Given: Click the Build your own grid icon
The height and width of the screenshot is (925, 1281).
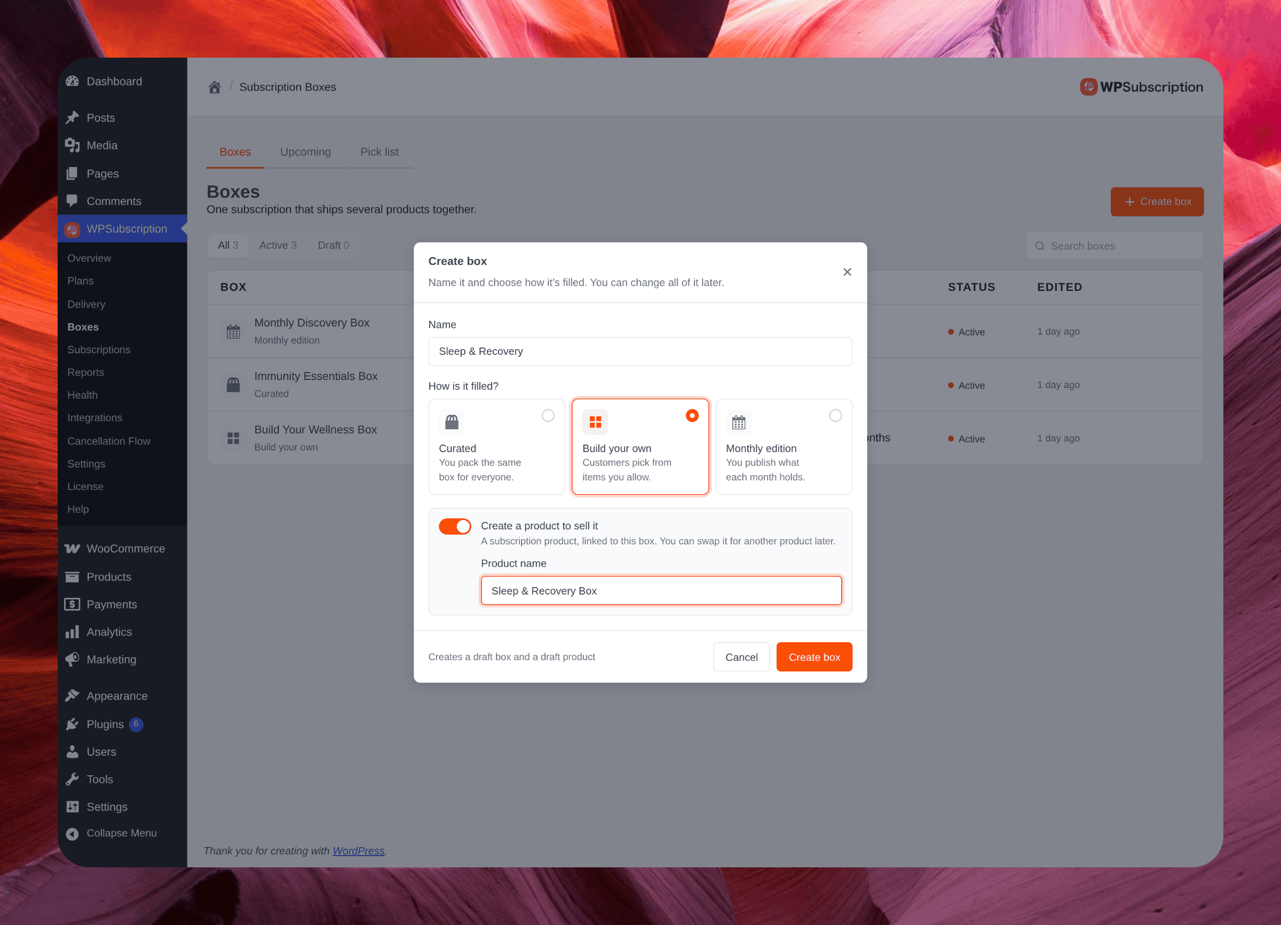Looking at the screenshot, I should pyautogui.click(x=595, y=422).
